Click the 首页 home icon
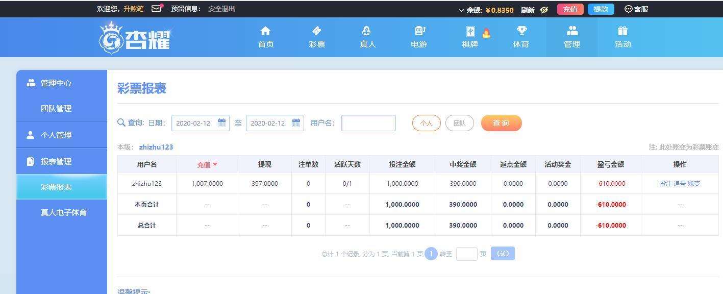723x294 pixels. click(265, 31)
